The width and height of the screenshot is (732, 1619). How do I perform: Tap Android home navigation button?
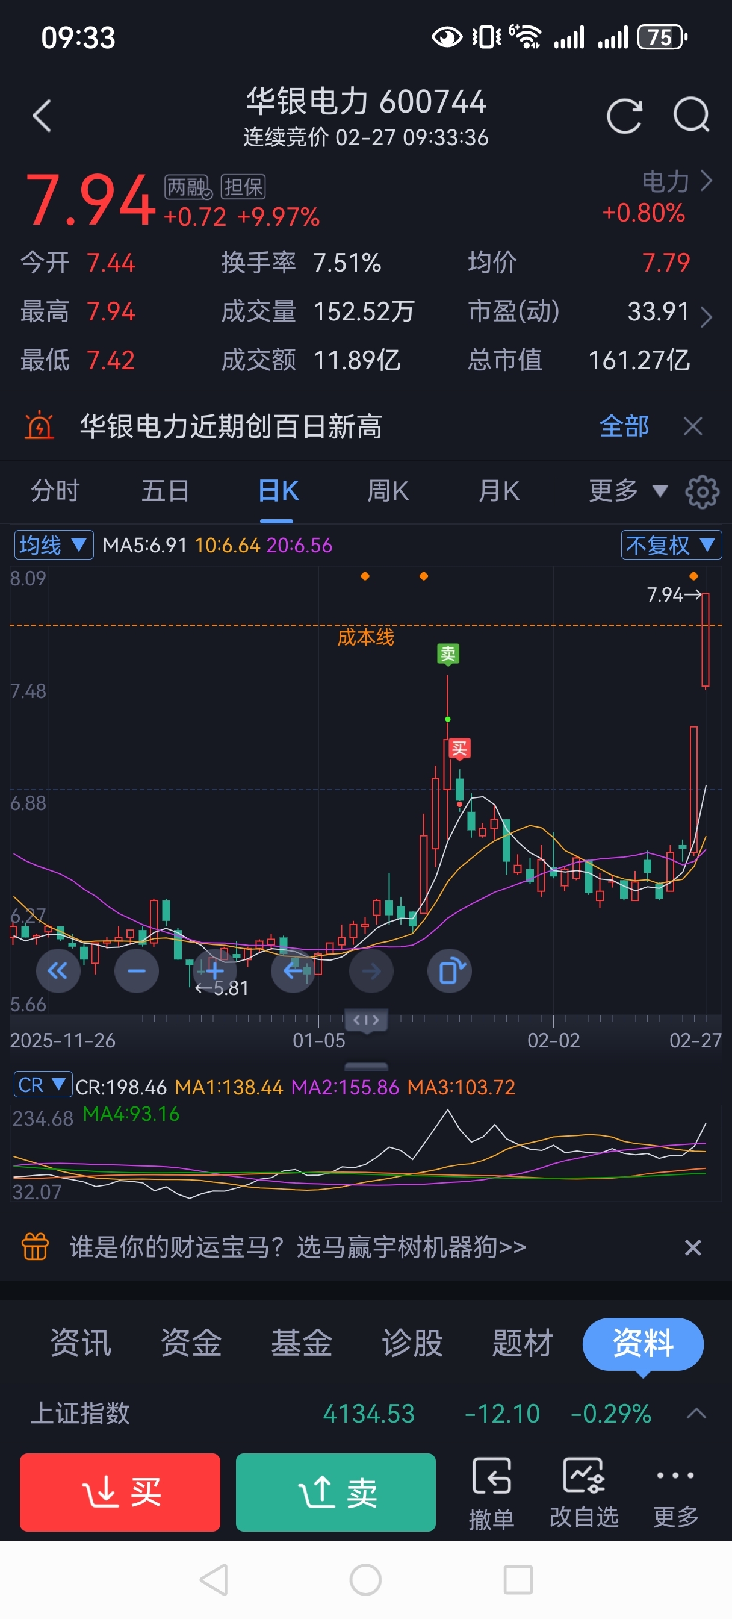coord(365,1580)
